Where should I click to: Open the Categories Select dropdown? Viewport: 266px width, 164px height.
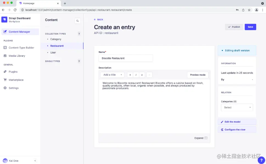click(x=237, y=108)
